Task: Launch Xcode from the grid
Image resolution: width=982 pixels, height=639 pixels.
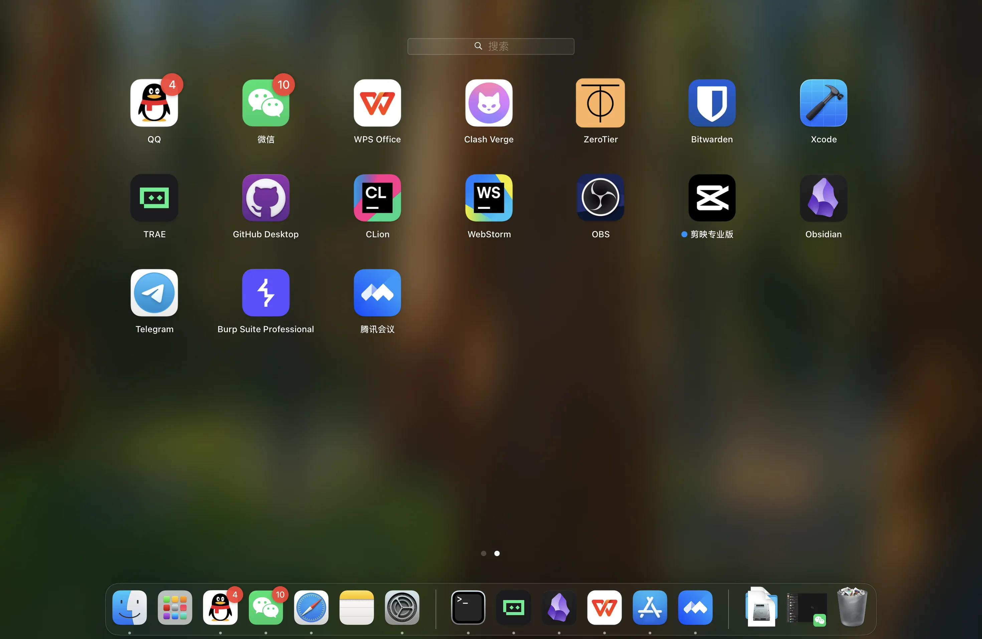Action: [823, 103]
